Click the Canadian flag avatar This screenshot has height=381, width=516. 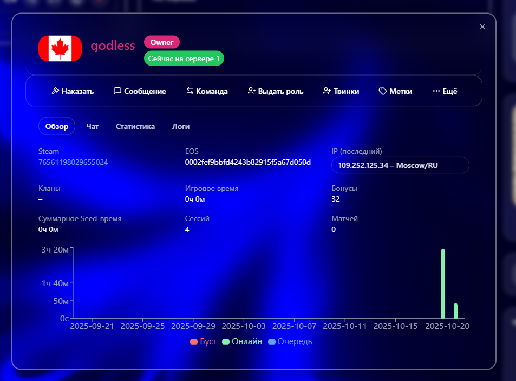tap(60, 48)
